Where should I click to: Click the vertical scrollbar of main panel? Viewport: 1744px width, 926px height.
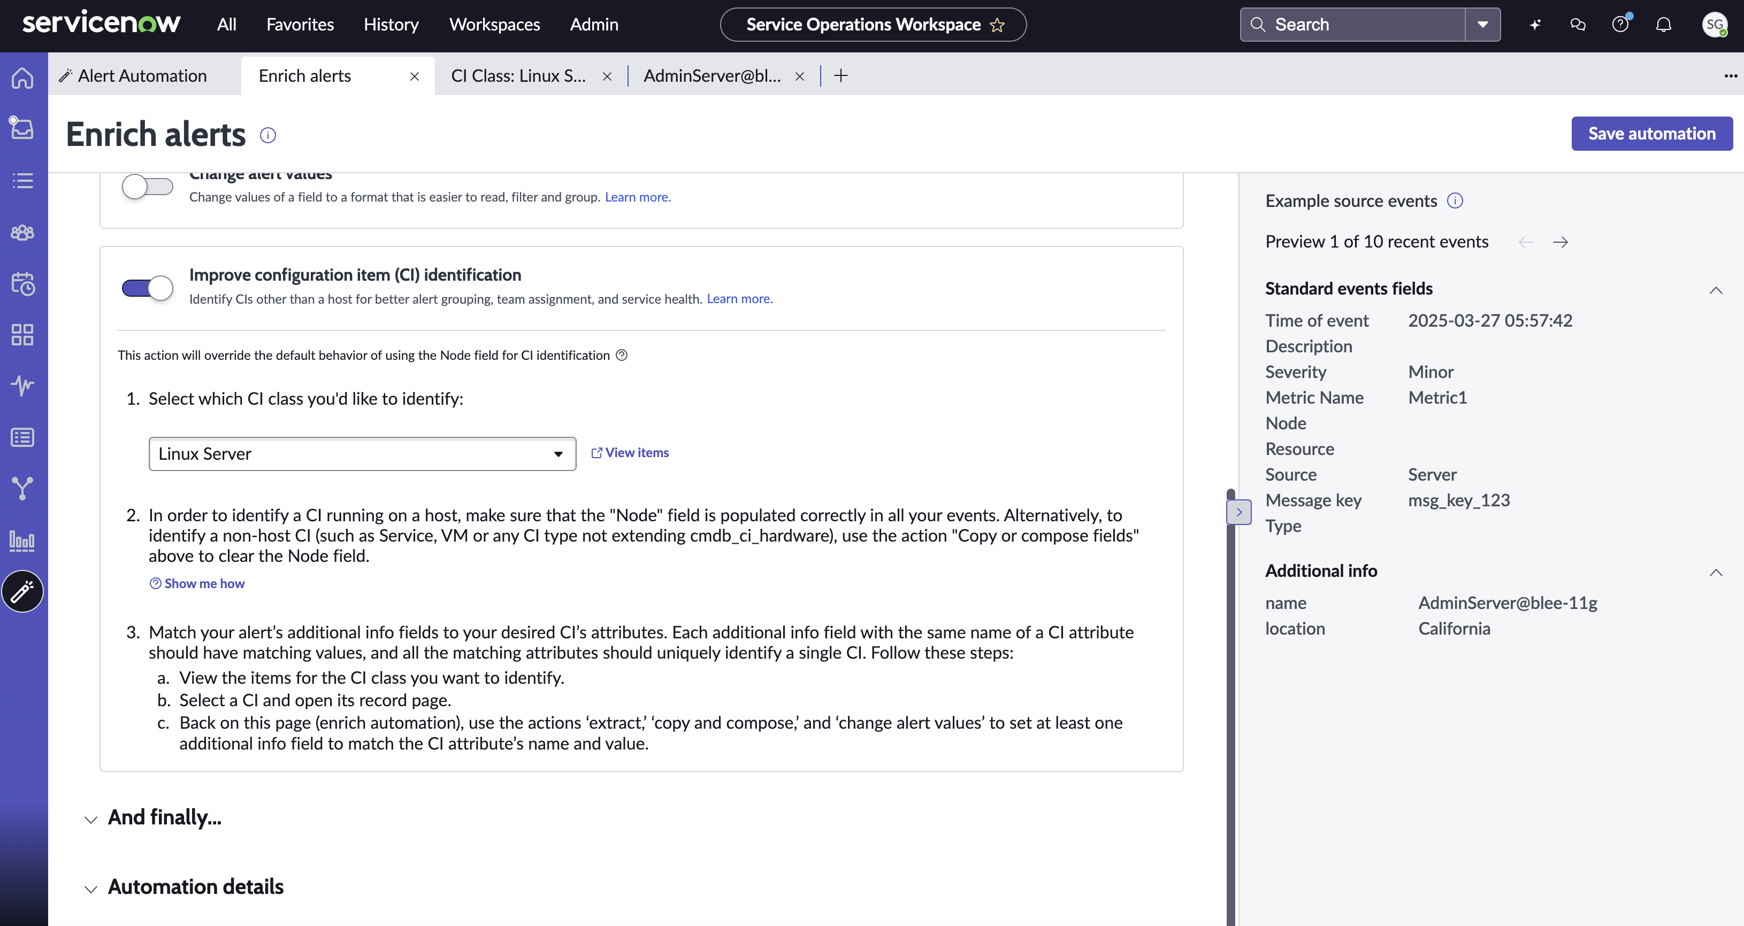[1231, 707]
